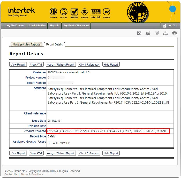Click the S Intertek certification mark
Image resolution: width=181 pixels, height=179 pixels.
click(64, 13)
